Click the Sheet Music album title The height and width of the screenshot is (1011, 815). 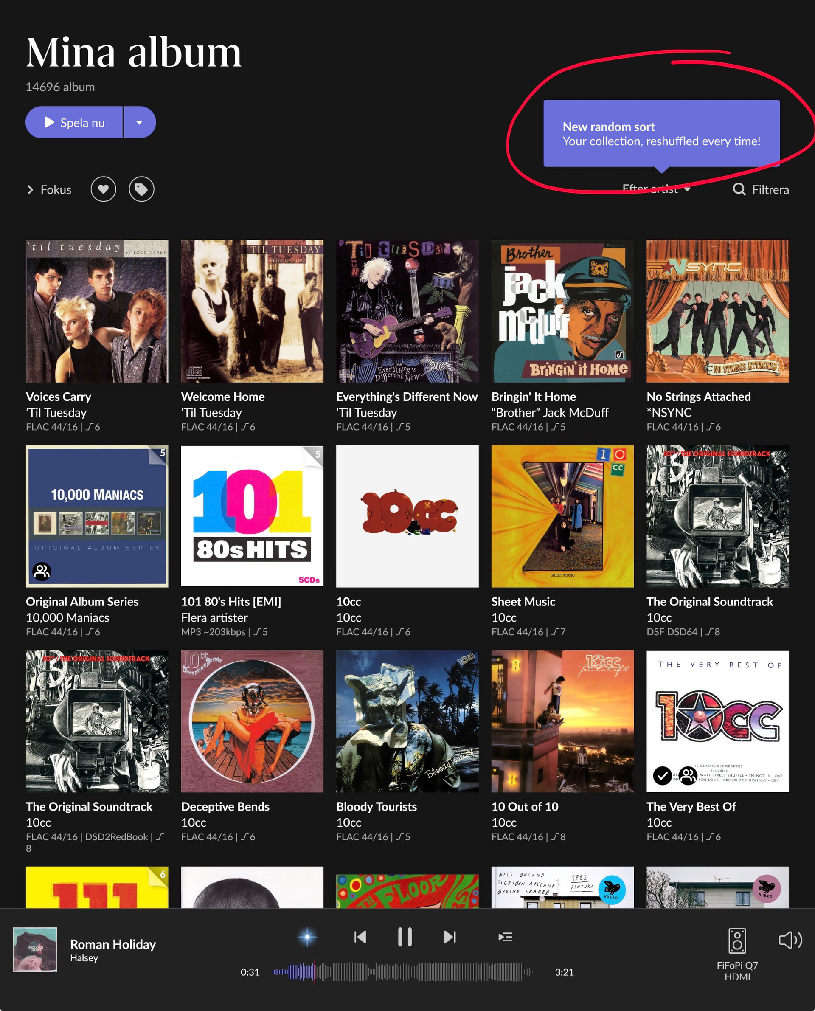click(523, 602)
